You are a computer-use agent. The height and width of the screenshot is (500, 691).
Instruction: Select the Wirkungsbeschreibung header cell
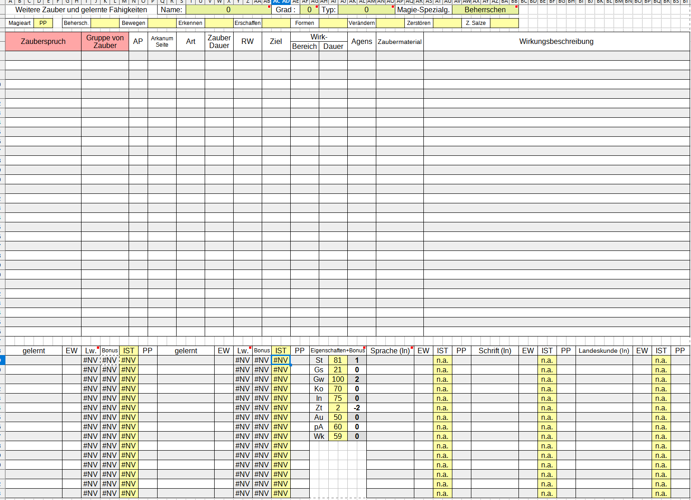556,41
